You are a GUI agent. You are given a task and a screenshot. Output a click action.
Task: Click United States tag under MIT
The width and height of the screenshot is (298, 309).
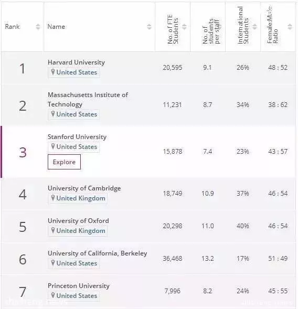pos(73,114)
